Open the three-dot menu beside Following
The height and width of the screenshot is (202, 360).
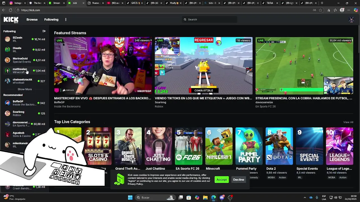coord(66,20)
